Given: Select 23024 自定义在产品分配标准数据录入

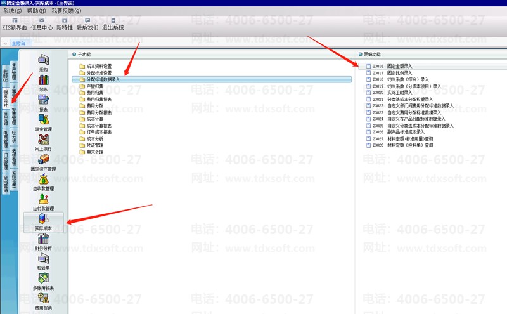Looking at the screenshot, I should click(406, 119).
